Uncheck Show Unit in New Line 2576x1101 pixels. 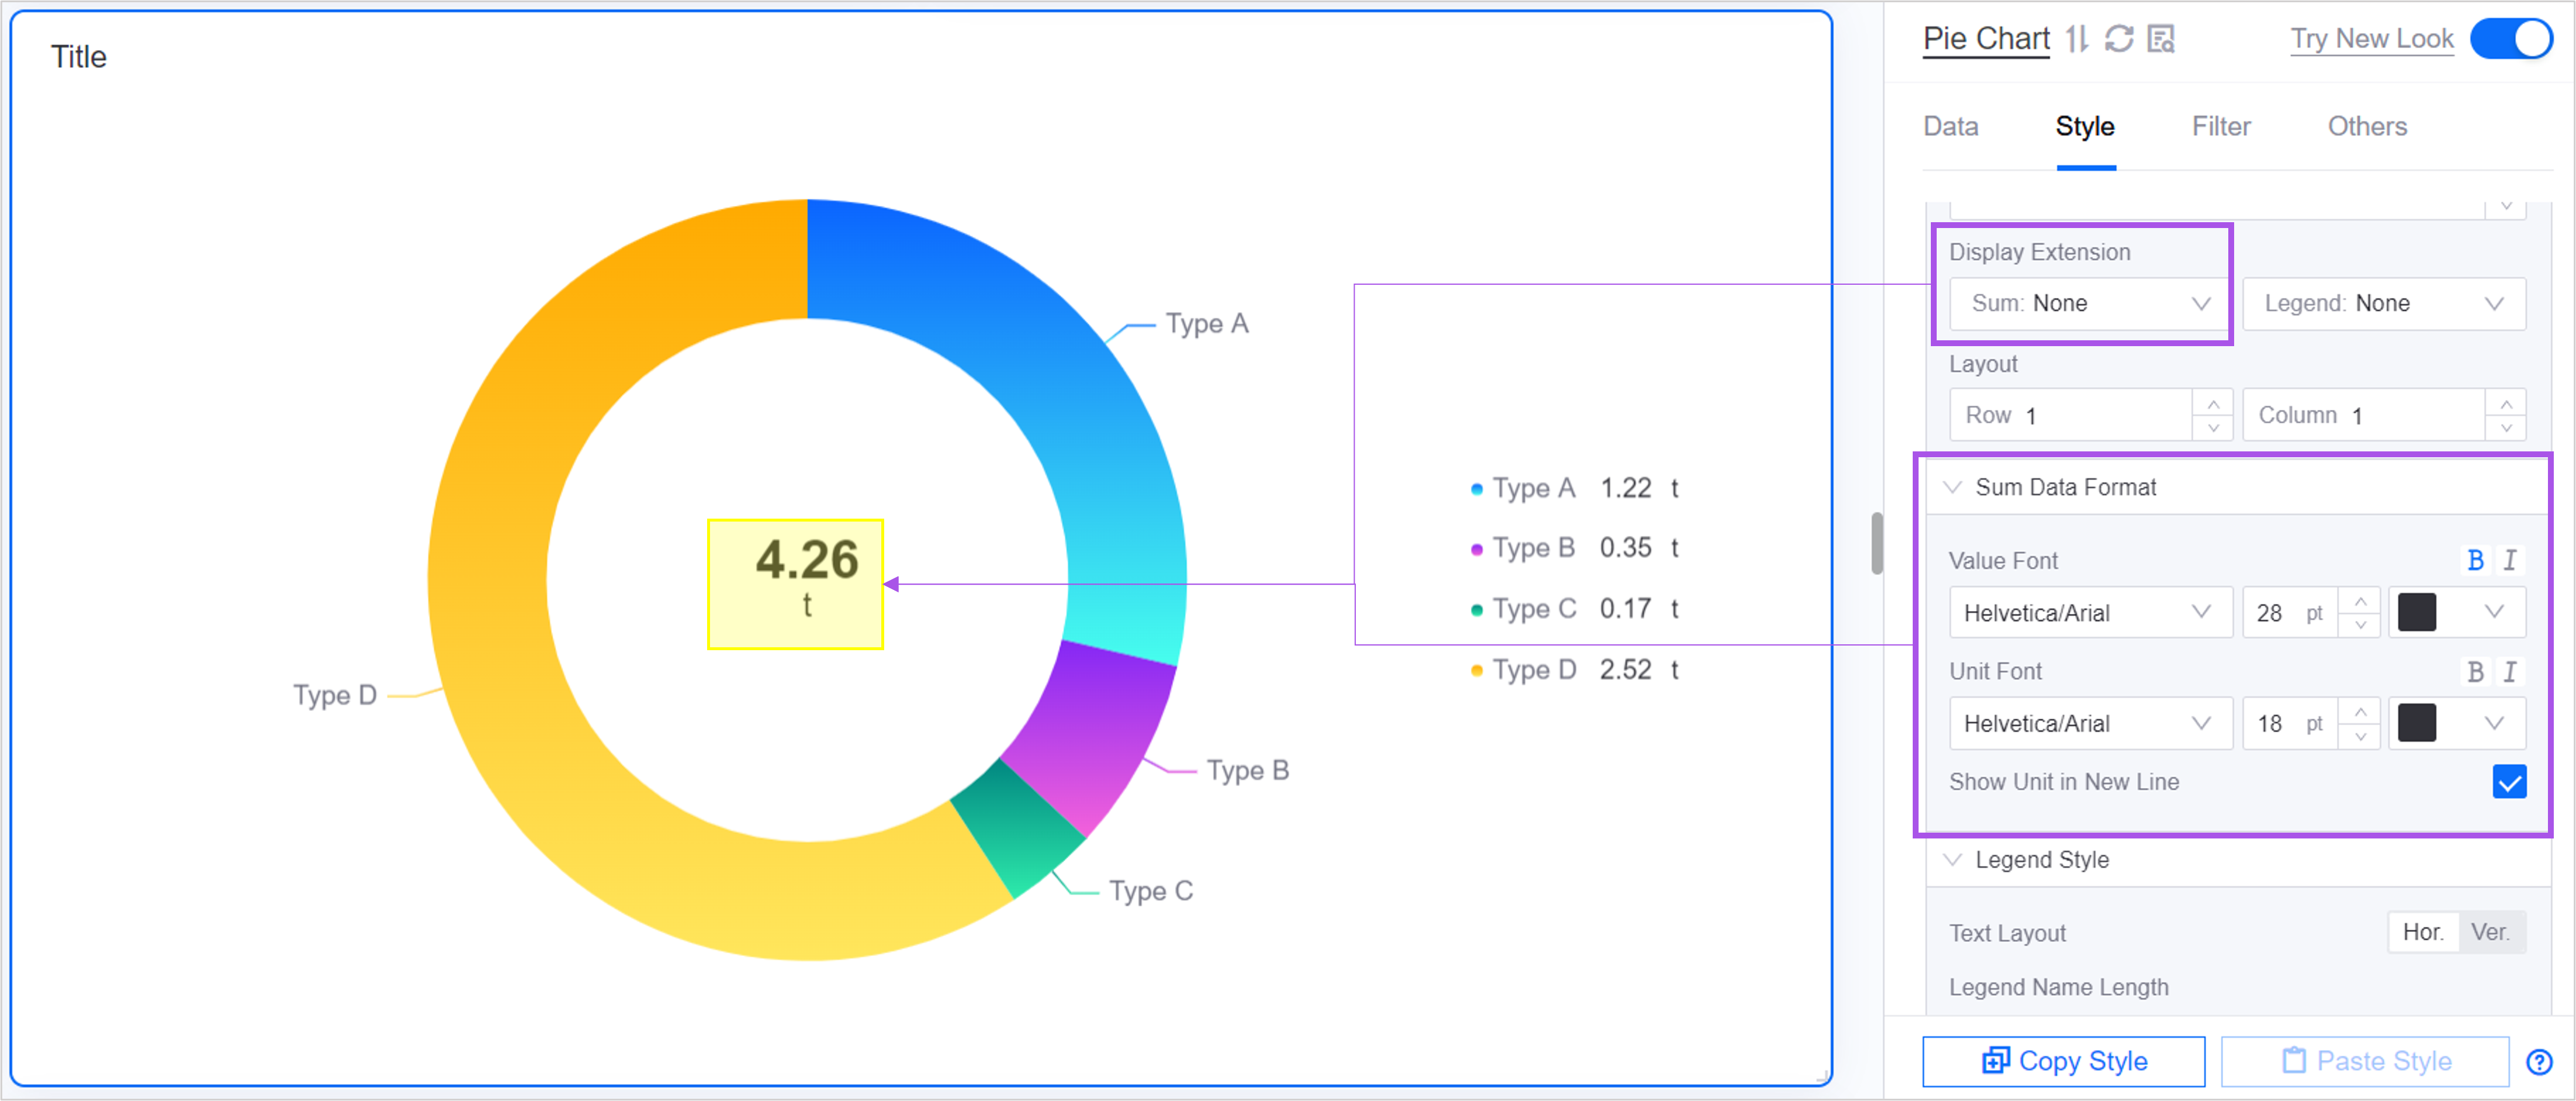tap(2509, 782)
